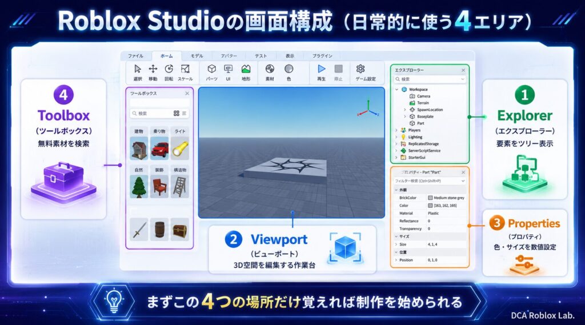Image resolution: width=585 pixels, height=325 pixels.
Task: Click the BrickColor grey swatch
Action: [430, 198]
